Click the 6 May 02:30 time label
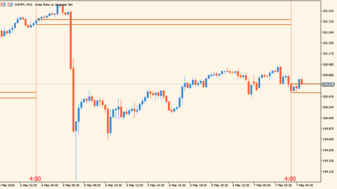Image resolution: width=337 pixels, height=189 pixels. point(28,185)
